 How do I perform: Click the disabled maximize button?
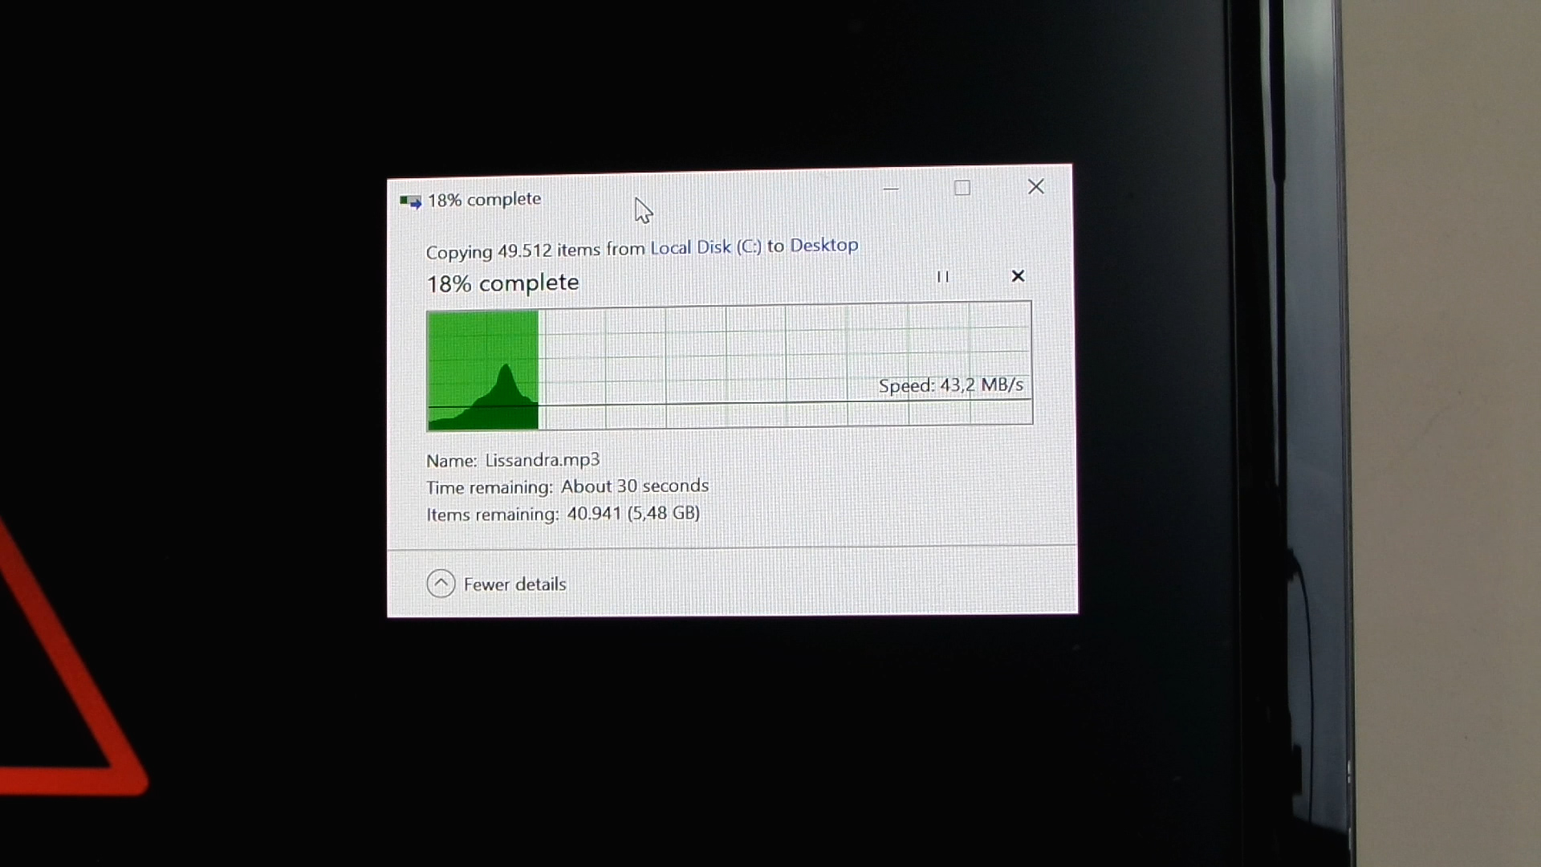point(962,188)
